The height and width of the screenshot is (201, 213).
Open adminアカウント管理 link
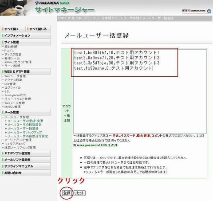click(x=18, y=62)
